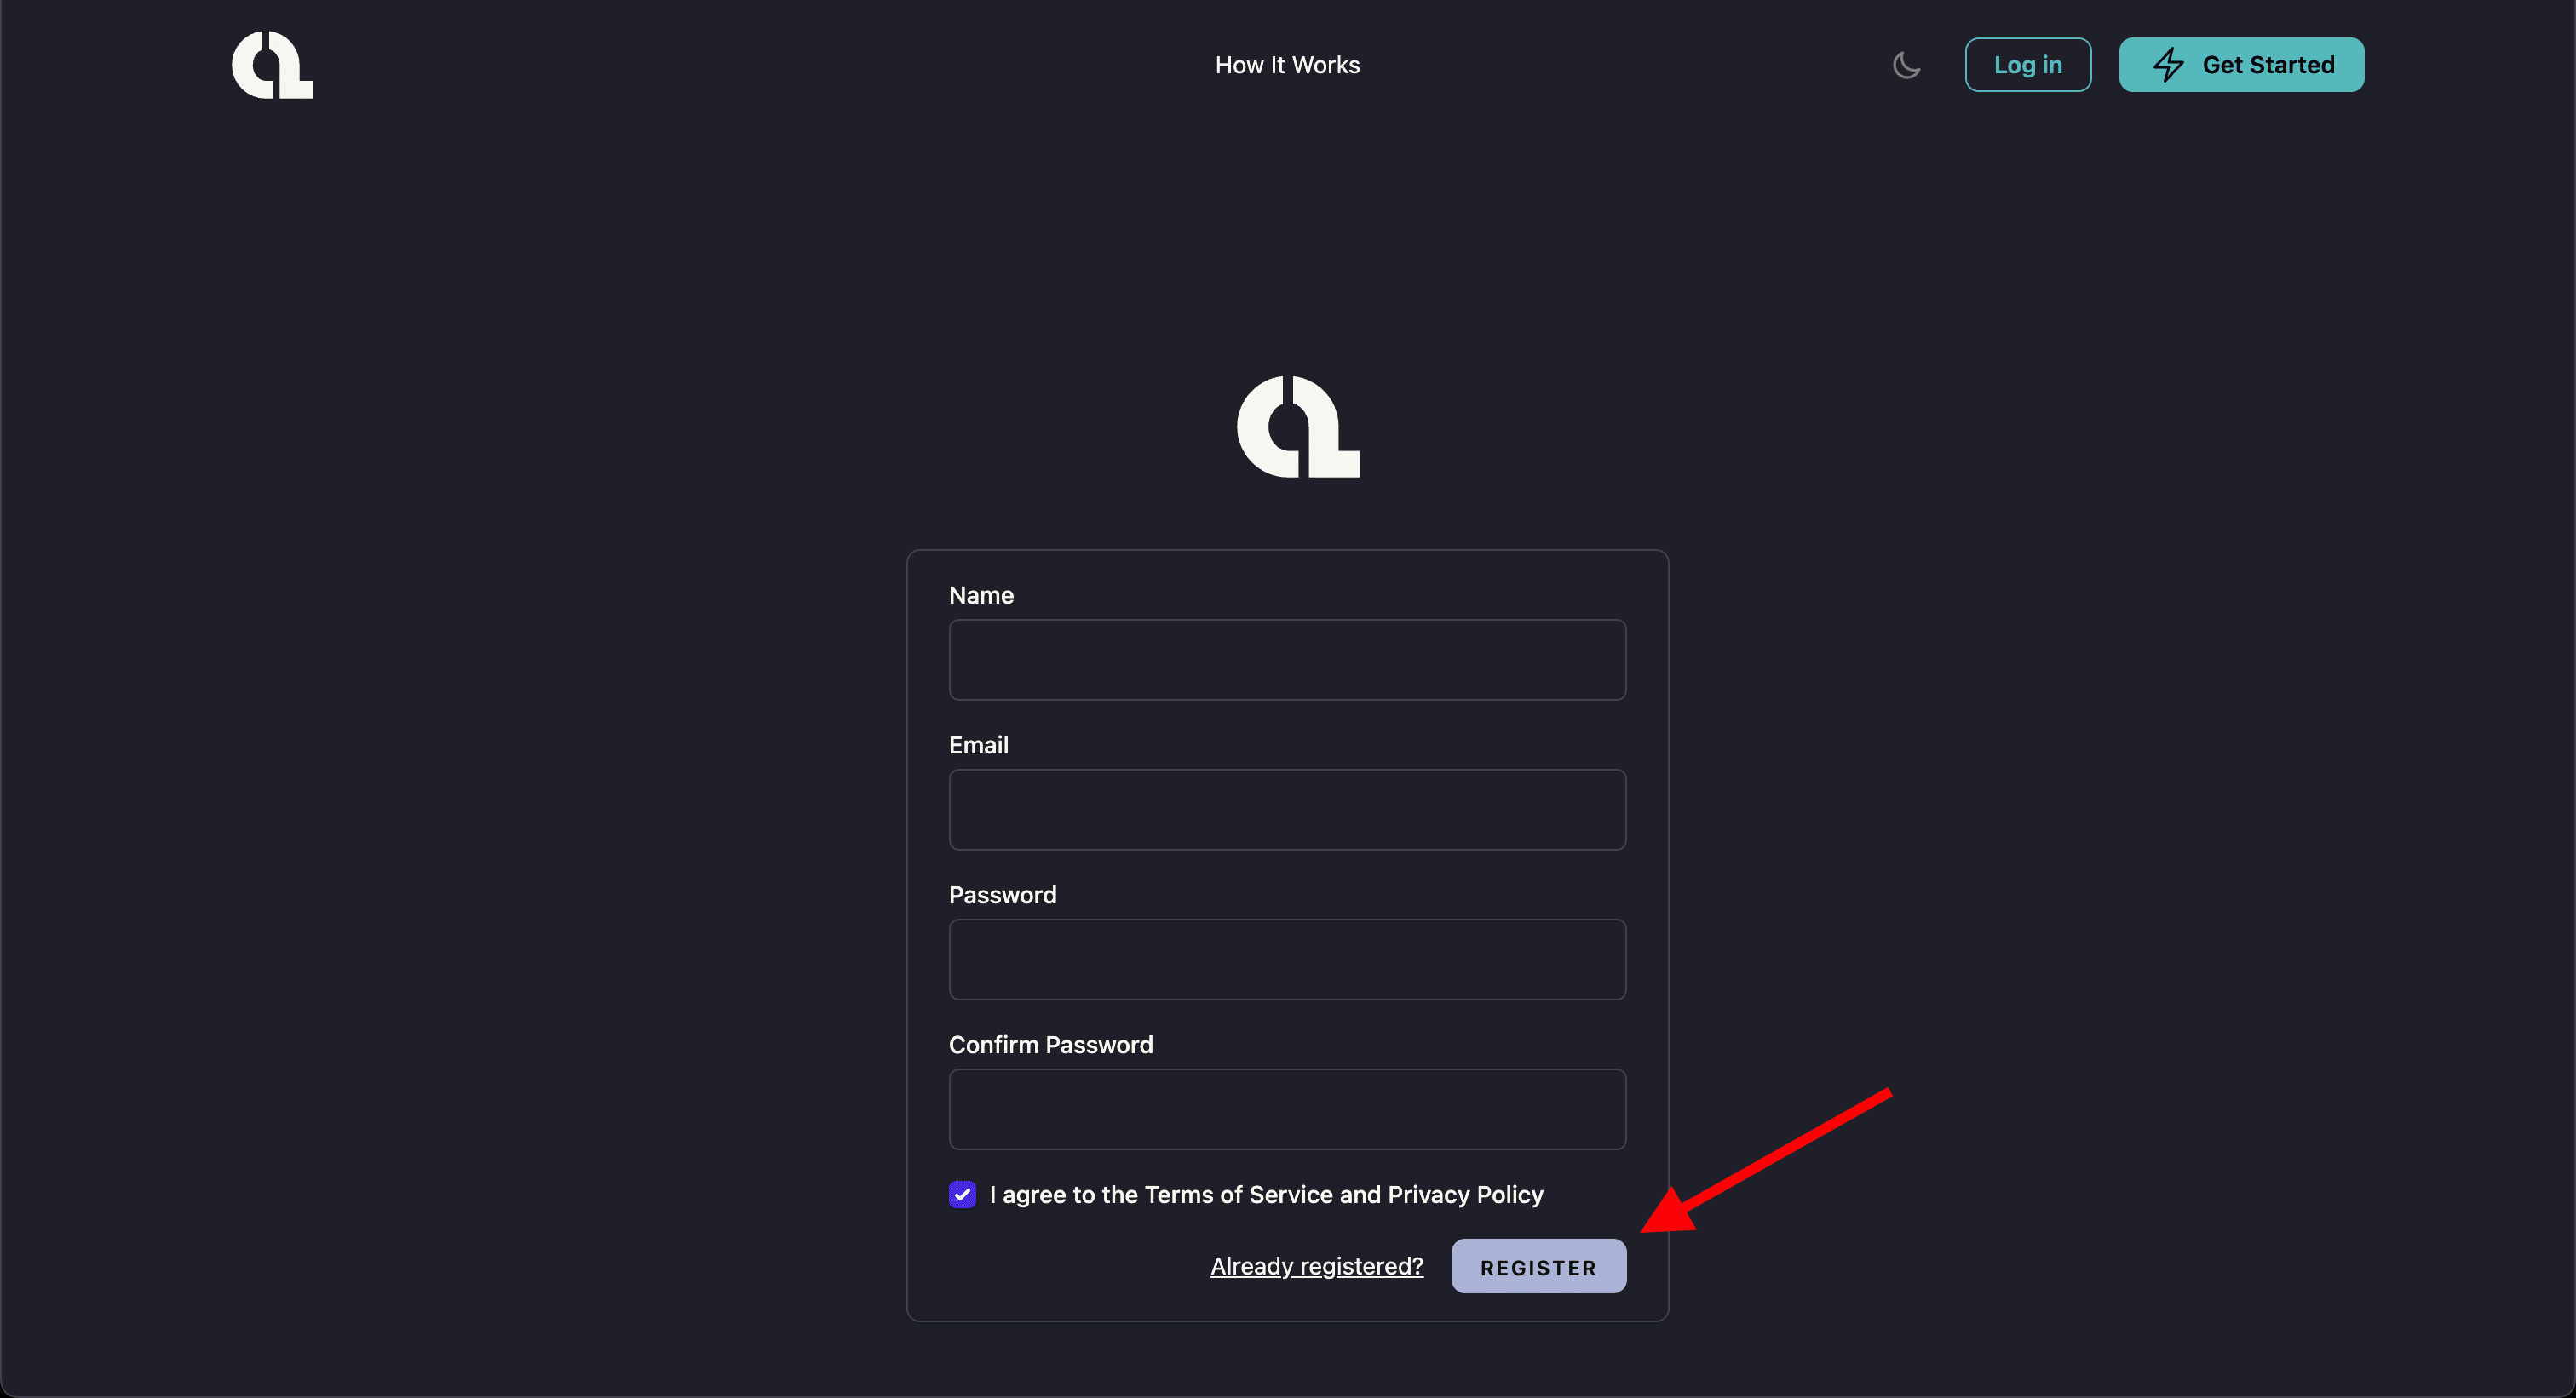Select the Log in menu option
This screenshot has height=1398, width=2576.
click(x=2027, y=64)
